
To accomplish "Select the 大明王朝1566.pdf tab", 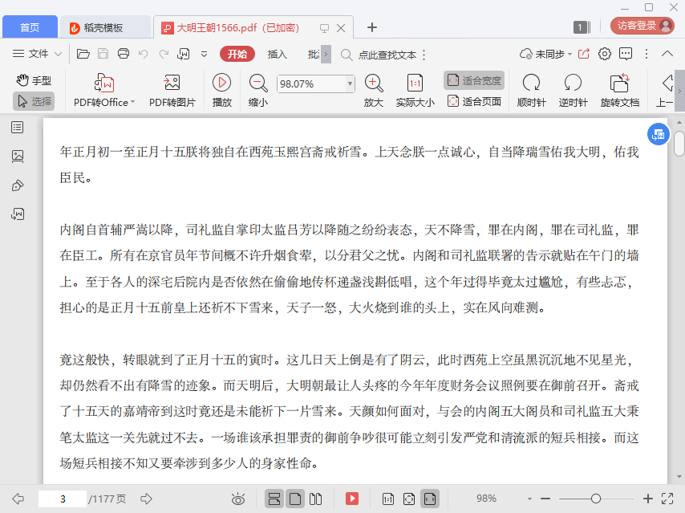I will click(238, 27).
